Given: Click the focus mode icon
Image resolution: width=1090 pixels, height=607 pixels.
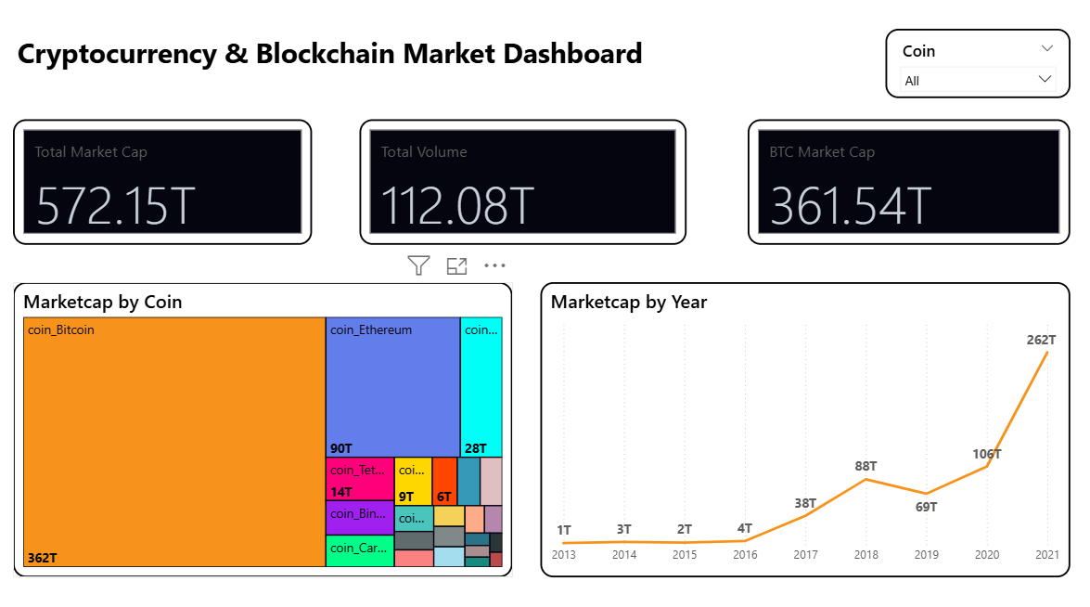Looking at the screenshot, I should point(456,265).
